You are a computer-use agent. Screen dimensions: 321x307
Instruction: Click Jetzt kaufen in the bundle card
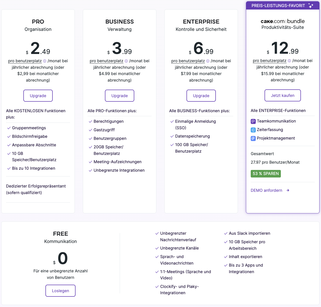coord(283,95)
